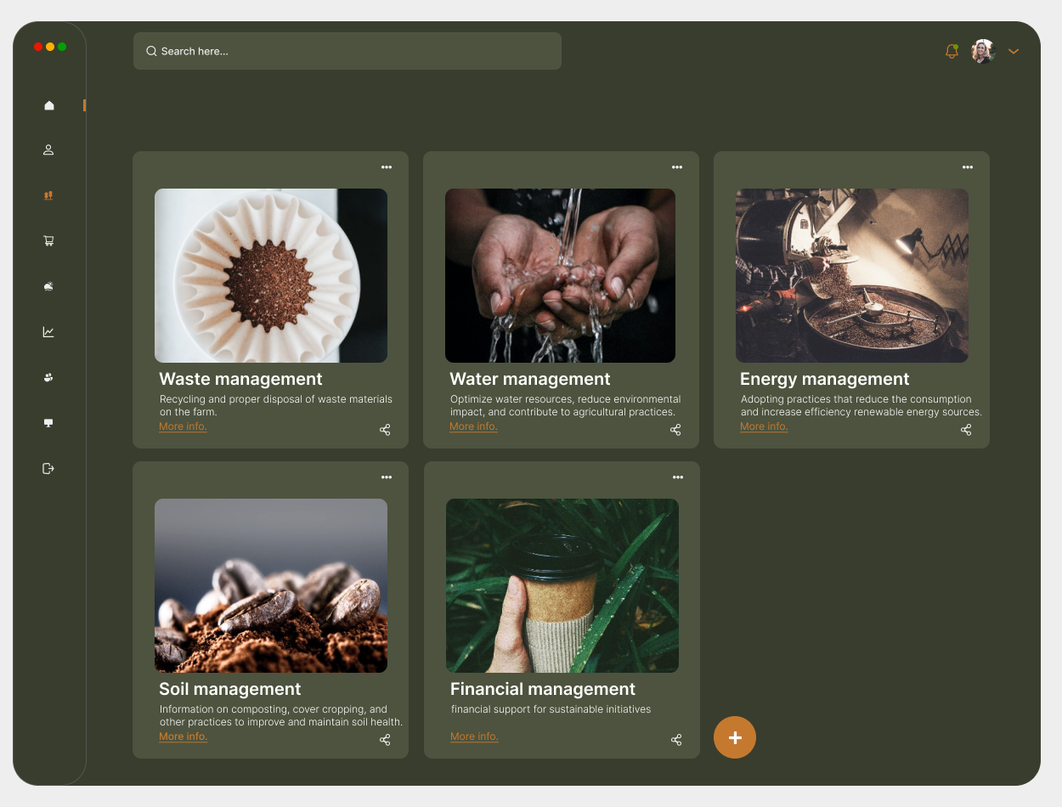The image size is (1062, 807).
Task: Open 'More info.' under Financial management
Action: tap(474, 736)
